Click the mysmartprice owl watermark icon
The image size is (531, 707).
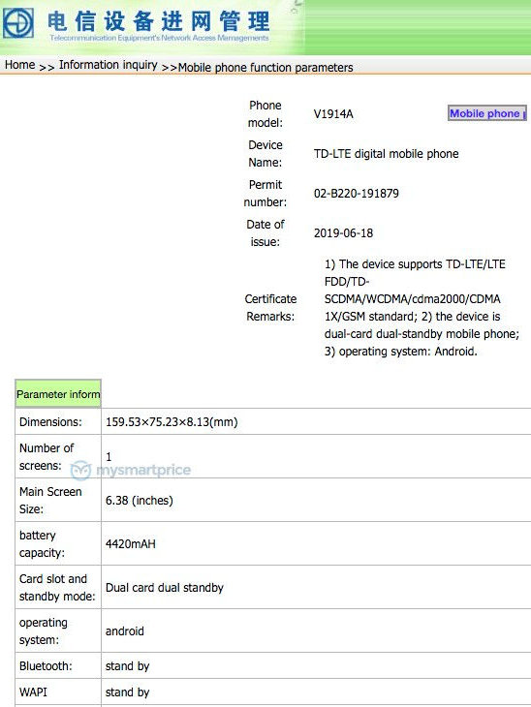(x=80, y=471)
